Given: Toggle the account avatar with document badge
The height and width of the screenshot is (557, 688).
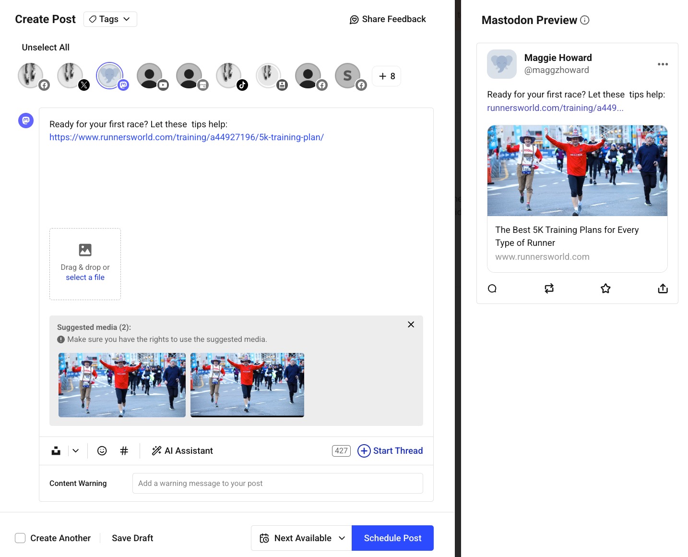Looking at the screenshot, I should pos(269,76).
